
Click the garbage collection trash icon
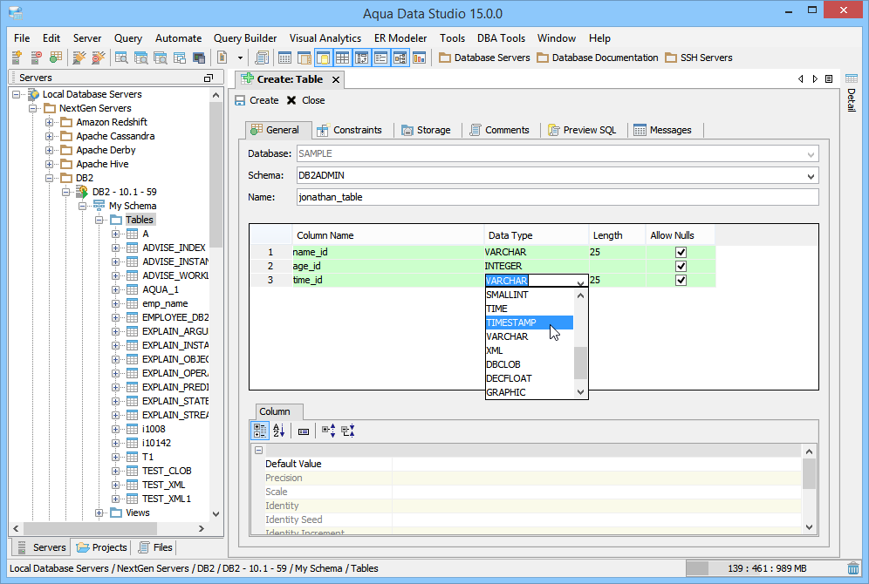[852, 568]
